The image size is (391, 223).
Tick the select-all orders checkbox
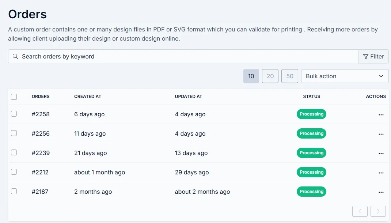tap(14, 97)
